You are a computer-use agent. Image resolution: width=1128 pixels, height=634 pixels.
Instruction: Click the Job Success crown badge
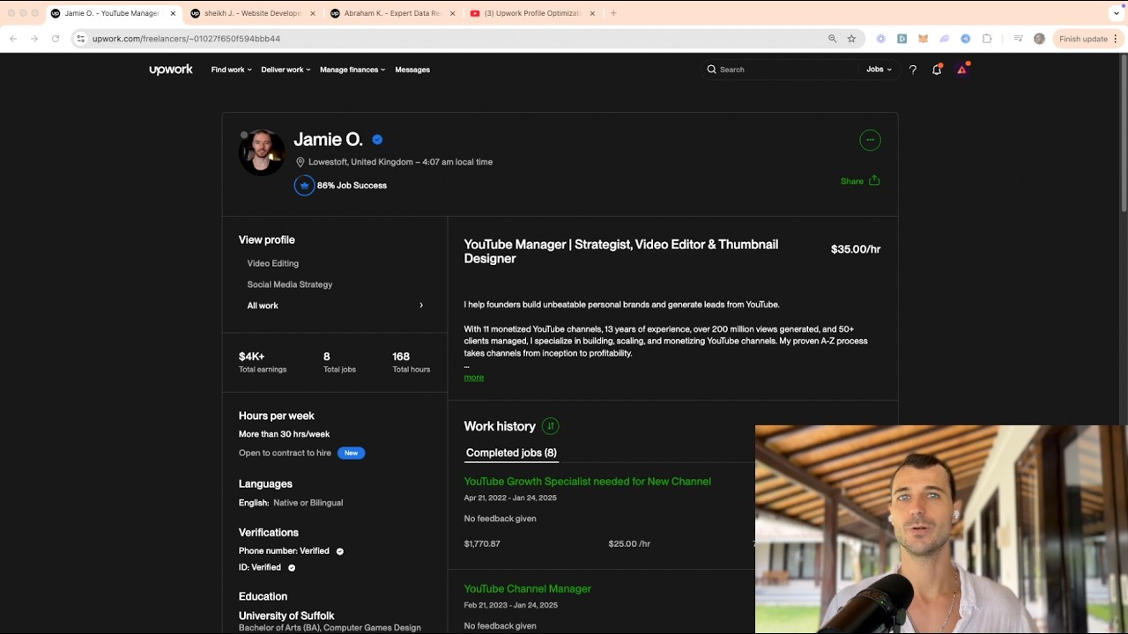[304, 186]
